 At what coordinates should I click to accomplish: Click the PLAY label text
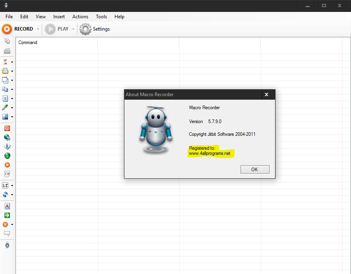click(63, 29)
